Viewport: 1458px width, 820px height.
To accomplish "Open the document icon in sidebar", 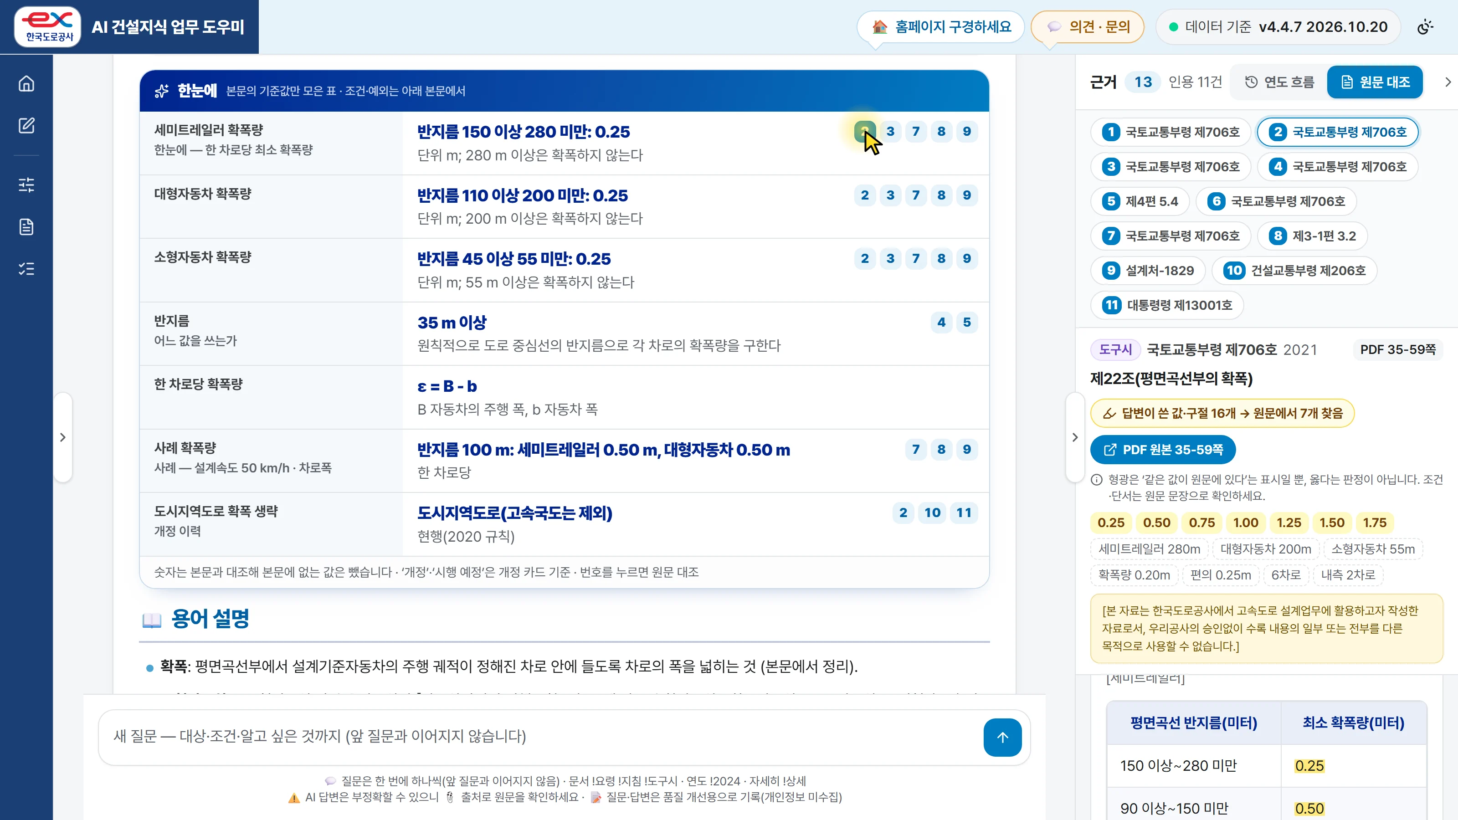I will [x=26, y=227].
